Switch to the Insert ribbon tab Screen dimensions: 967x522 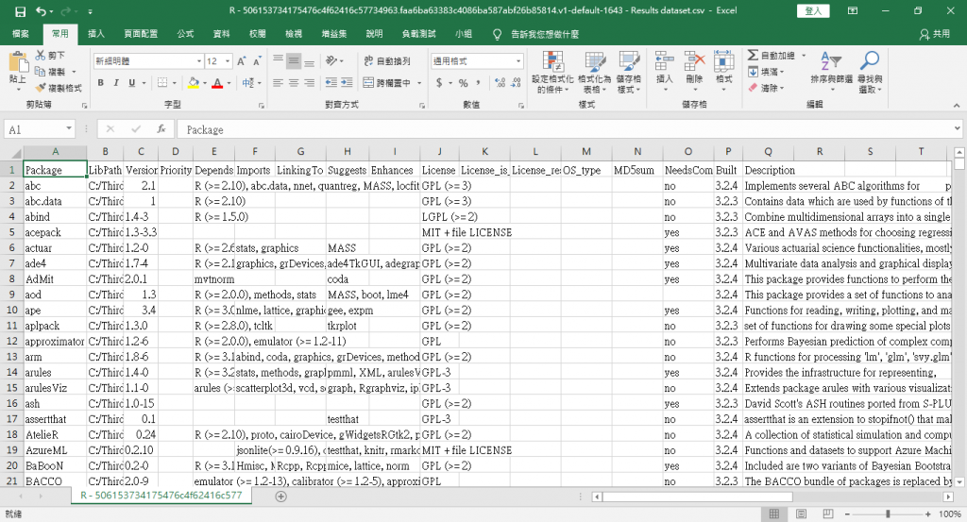96,34
